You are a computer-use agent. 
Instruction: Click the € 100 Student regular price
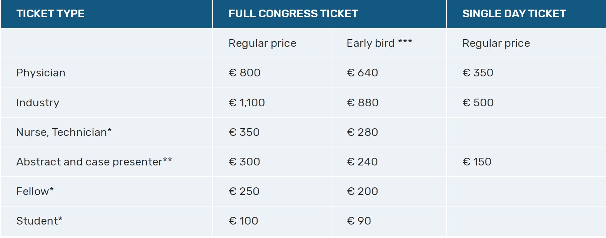pyautogui.click(x=243, y=221)
